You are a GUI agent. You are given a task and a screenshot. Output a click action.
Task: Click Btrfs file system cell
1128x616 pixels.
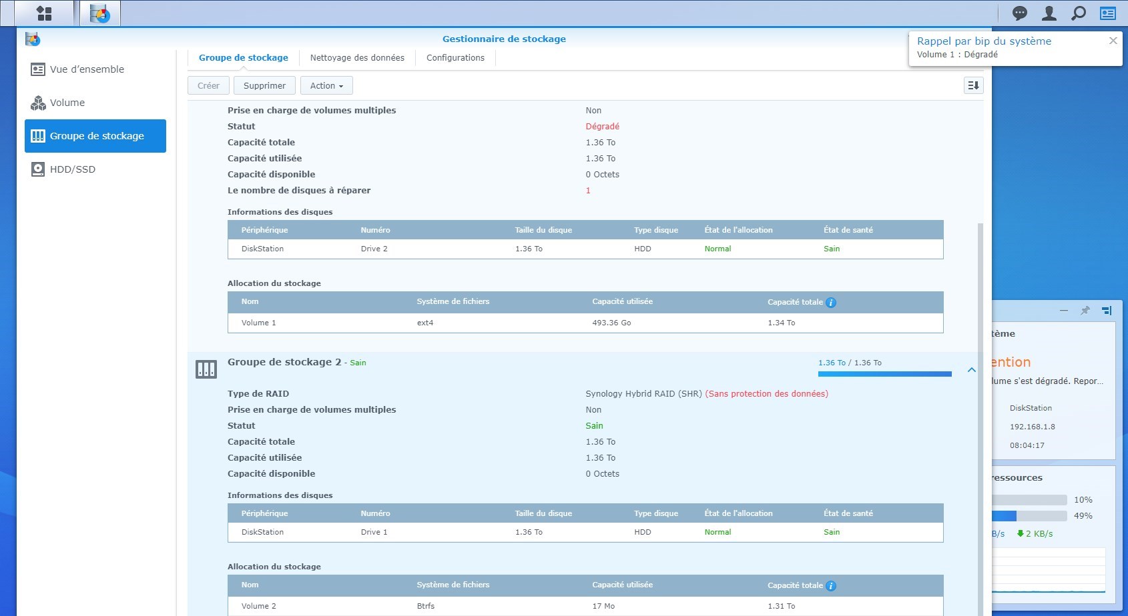(426, 606)
